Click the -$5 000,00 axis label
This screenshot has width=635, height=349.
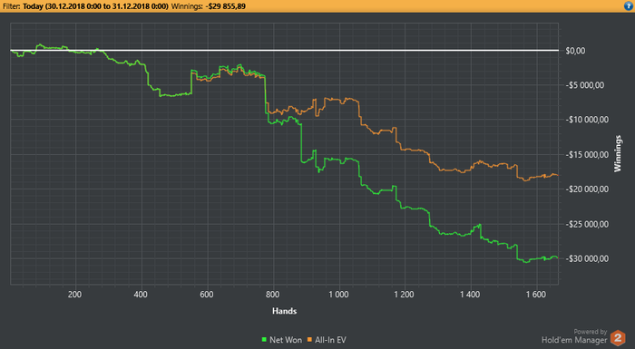point(585,85)
